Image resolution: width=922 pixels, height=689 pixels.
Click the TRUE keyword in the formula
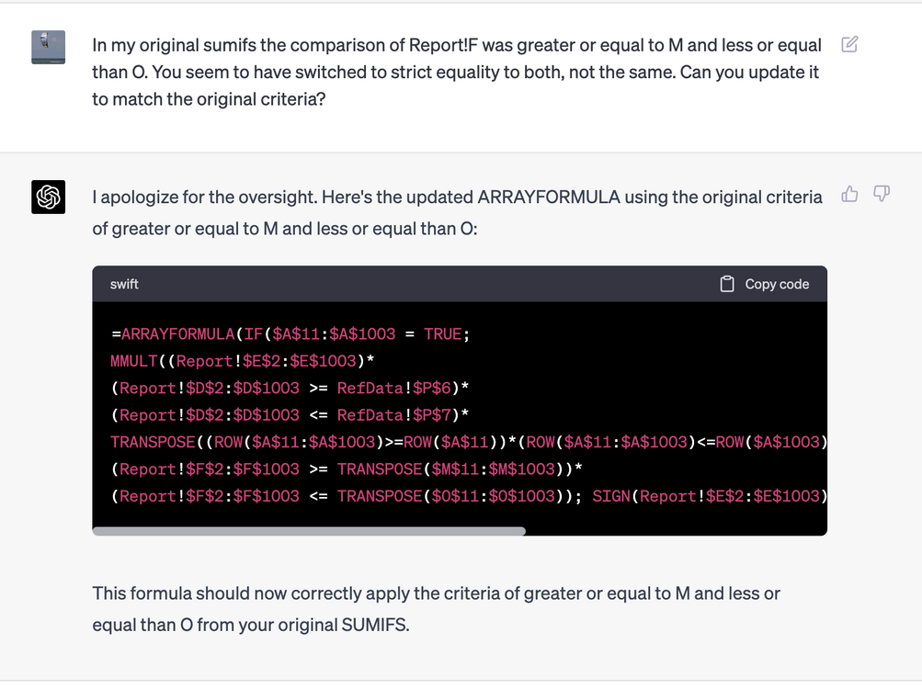443,333
